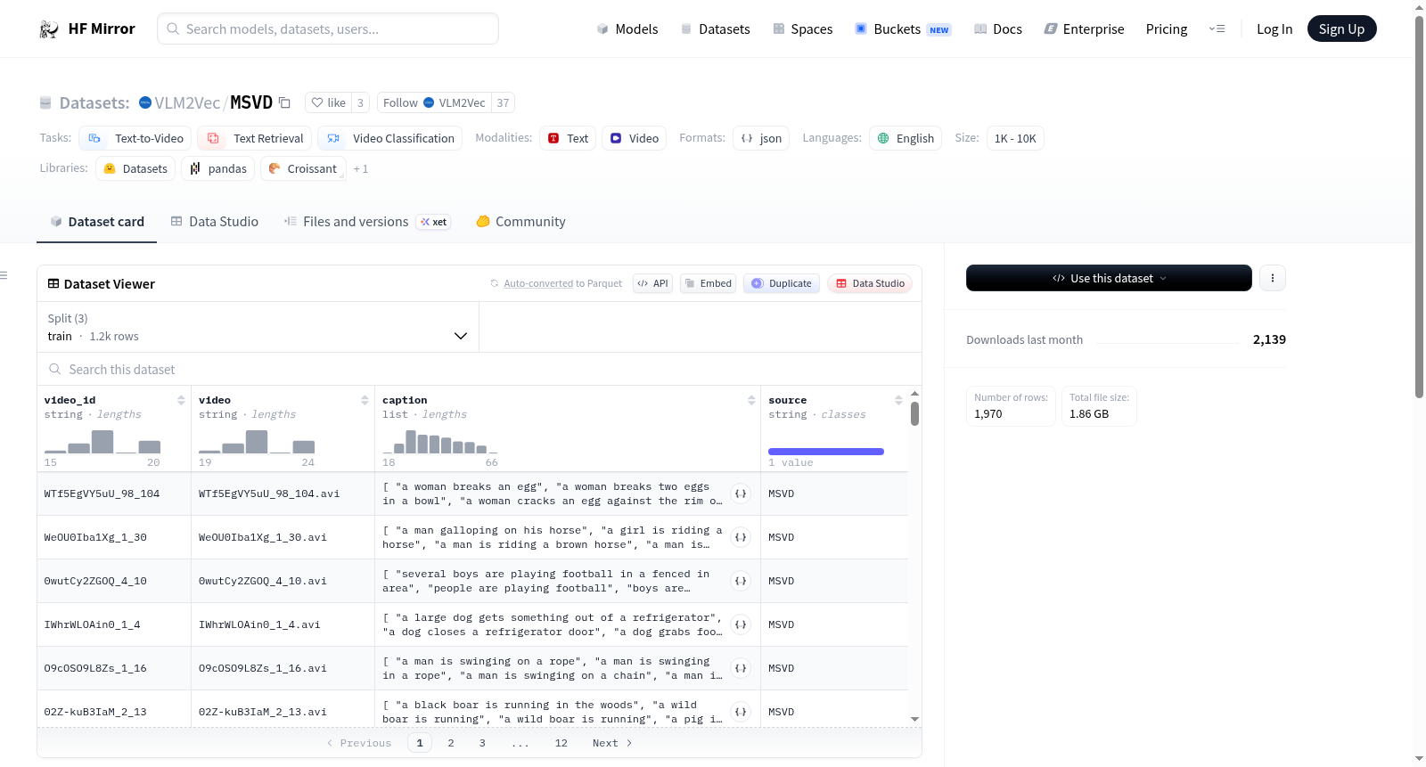This screenshot has width=1426, height=767.
Task: Select the json format tag
Action: [761, 138]
